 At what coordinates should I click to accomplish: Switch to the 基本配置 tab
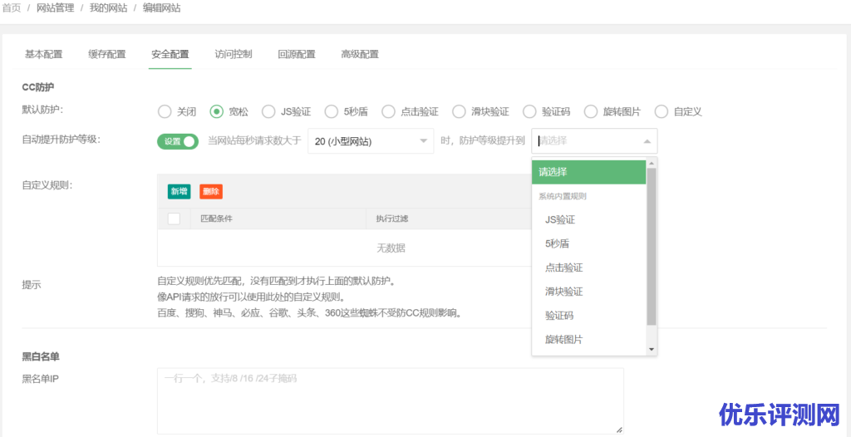[43, 55]
